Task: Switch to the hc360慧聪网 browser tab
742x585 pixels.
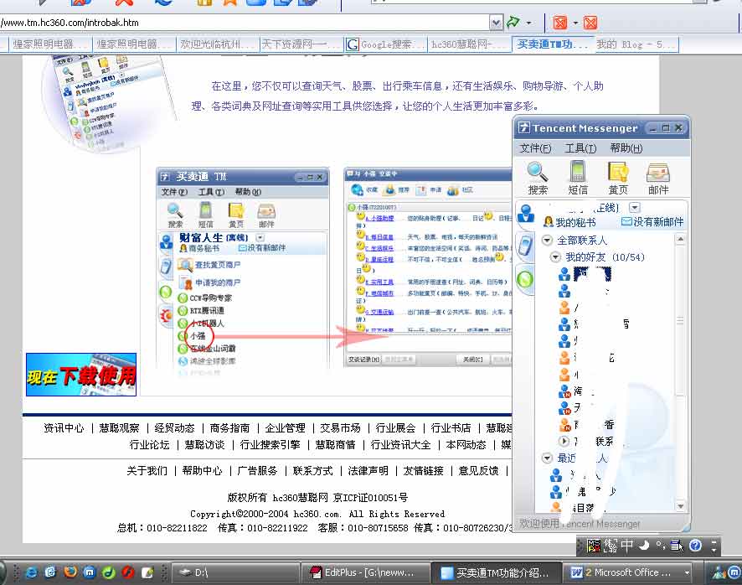Action: pos(468,44)
